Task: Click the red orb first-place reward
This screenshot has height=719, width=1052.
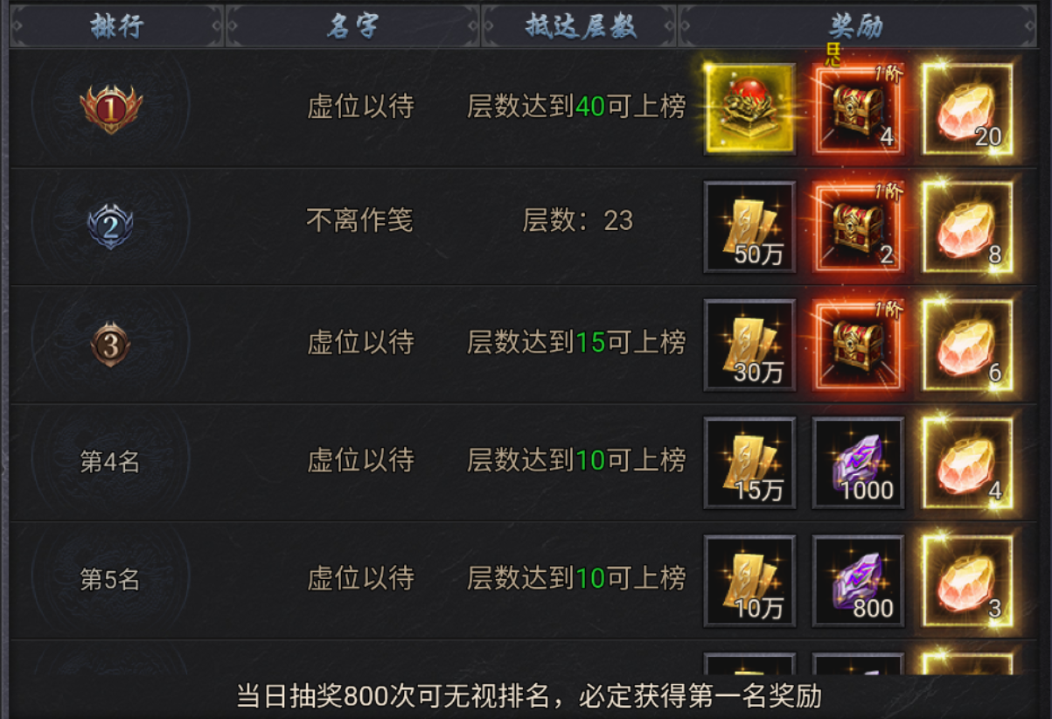Action: pos(750,108)
